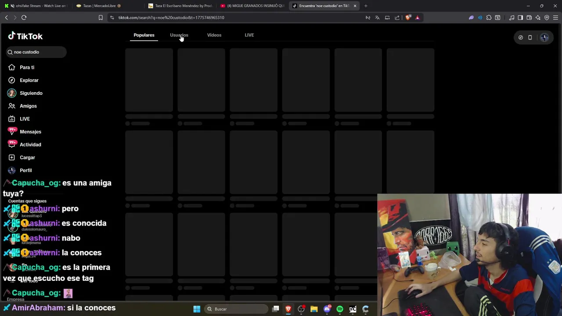The height and width of the screenshot is (316, 562).
Task: Switch to Taza El Escribano Menéndez tab
Action: (180, 6)
